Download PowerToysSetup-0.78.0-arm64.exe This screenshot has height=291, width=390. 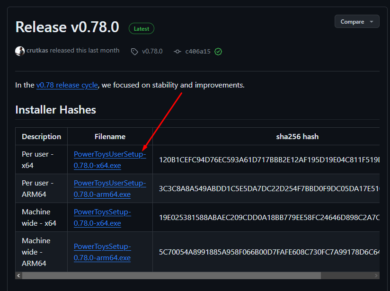tap(102, 252)
